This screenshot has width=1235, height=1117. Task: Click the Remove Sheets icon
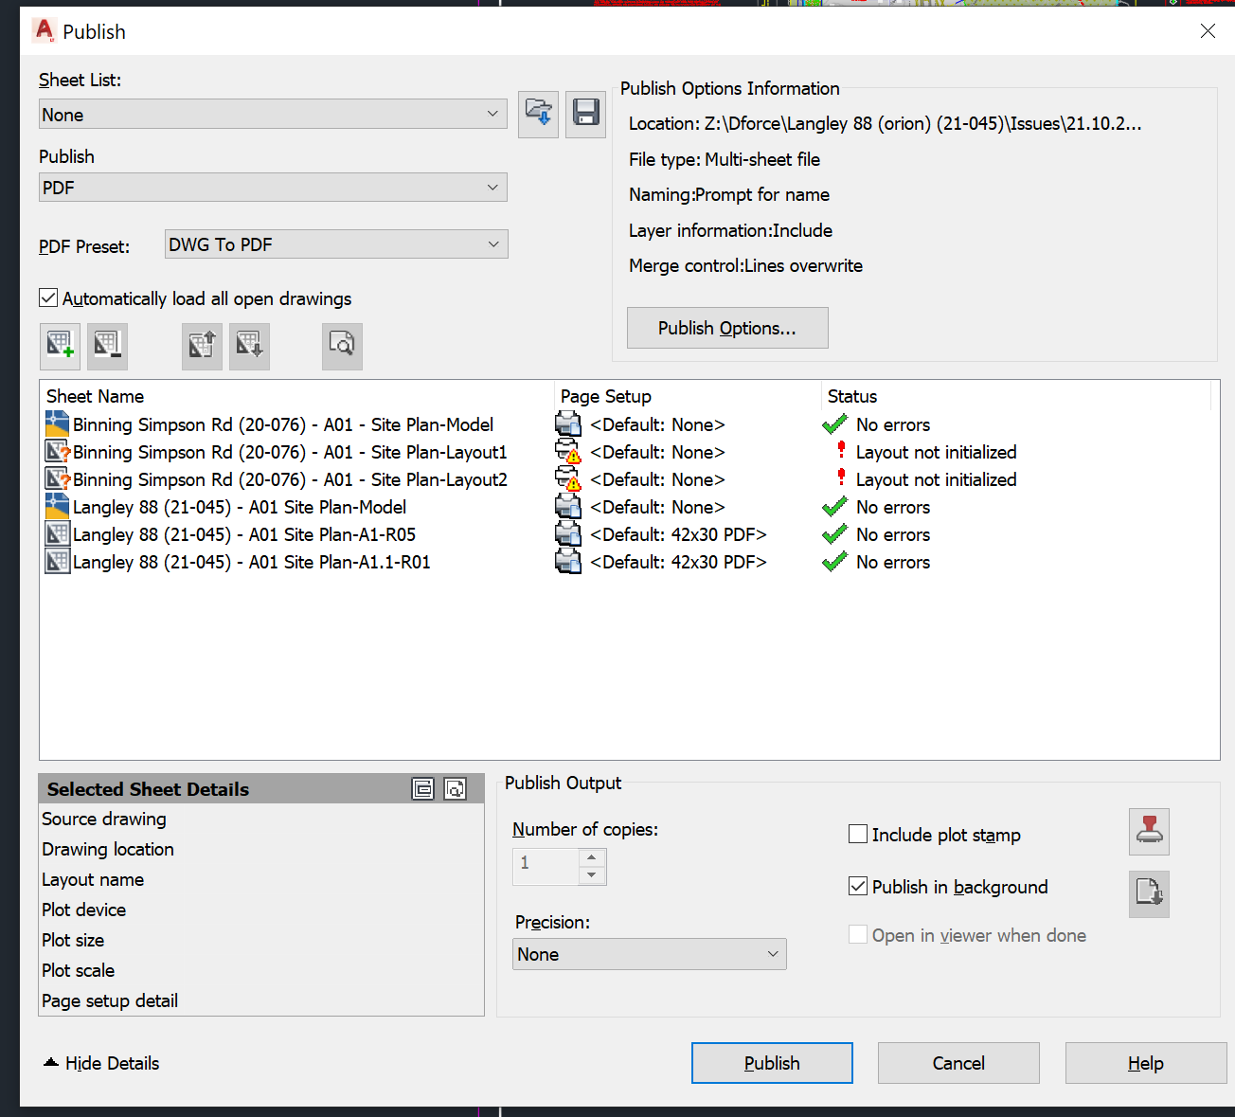click(107, 346)
